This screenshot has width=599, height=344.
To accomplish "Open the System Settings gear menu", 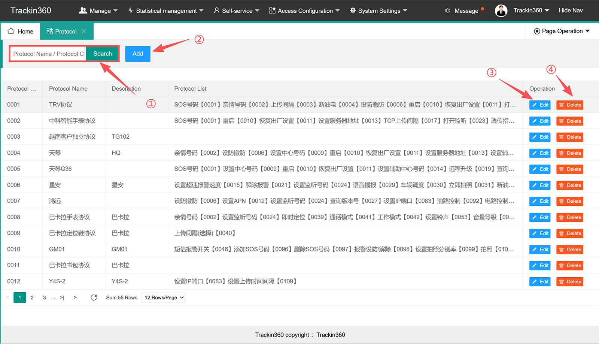I will pos(378,10).
